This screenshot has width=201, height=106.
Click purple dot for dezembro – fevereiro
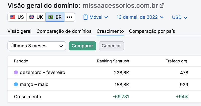pos(16,72)
